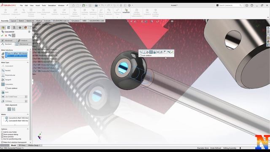
Task: Switch to the Sketch ribbon tab
Action: click(x=21, y=21)
